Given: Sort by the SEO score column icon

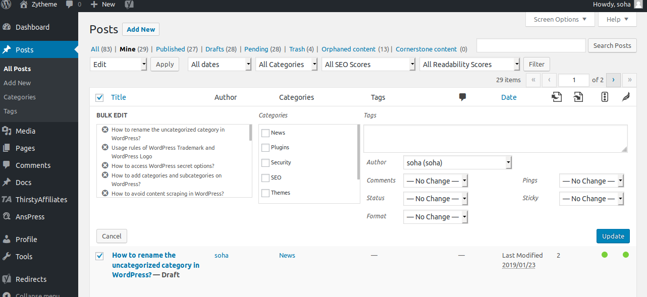Looking at the screenshot, I should [x=605, y=97].
